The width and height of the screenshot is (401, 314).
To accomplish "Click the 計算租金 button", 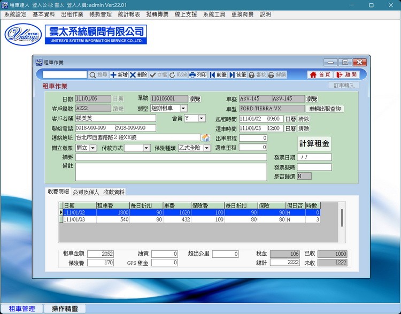I will (x=314, y=143).
